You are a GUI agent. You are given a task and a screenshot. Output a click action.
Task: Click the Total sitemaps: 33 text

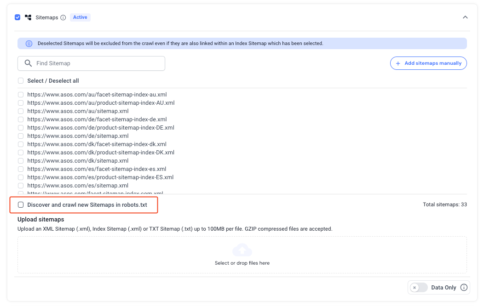[x=445, y=204]
